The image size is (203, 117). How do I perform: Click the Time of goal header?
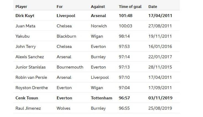[x=130, y=6]
